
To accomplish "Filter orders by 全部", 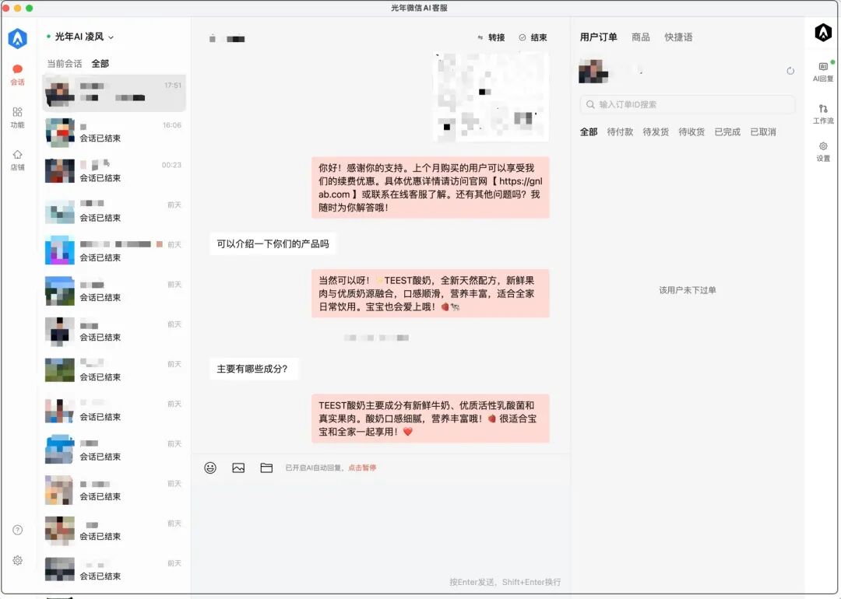I will click(x=589, y=131).
